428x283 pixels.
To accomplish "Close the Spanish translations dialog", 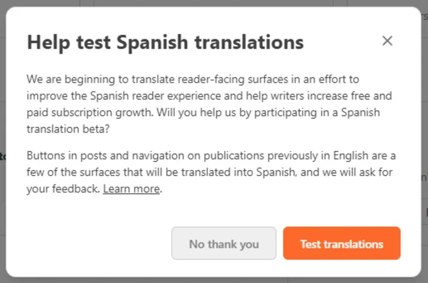I will [387, 41].
